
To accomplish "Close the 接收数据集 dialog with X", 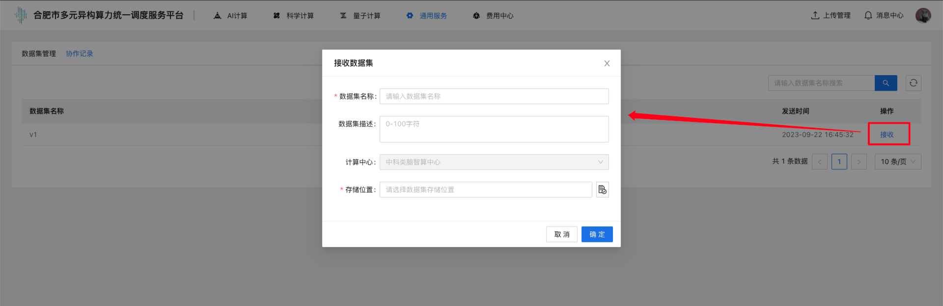I will pos(607,63).
